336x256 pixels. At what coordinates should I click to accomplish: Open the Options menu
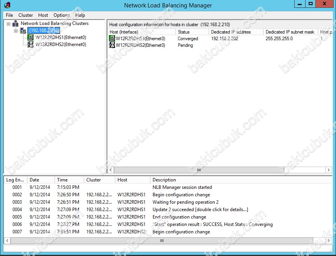(62, 15)
